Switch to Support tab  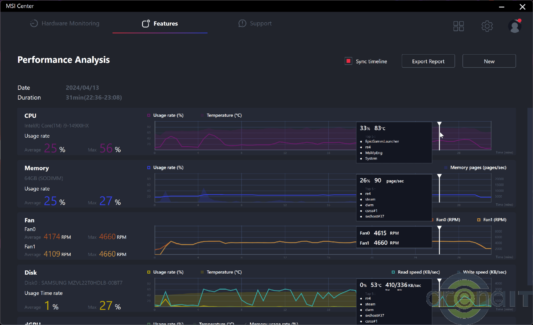261,23
